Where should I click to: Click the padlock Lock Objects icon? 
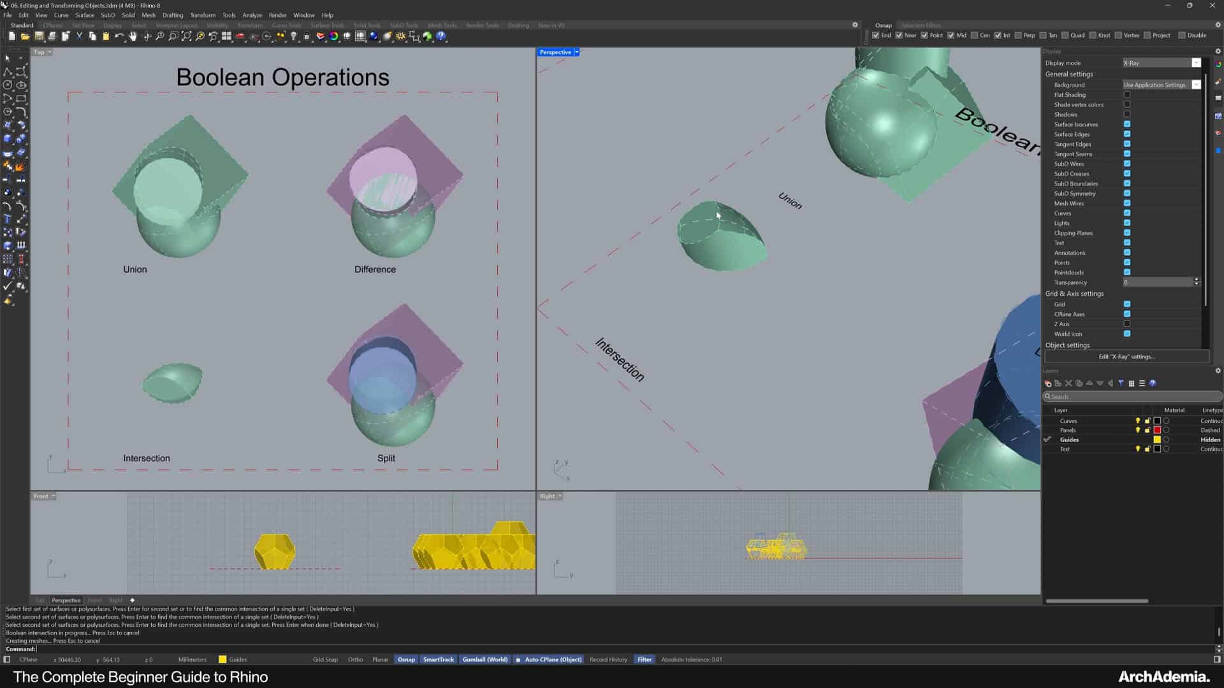coord(307,36)
